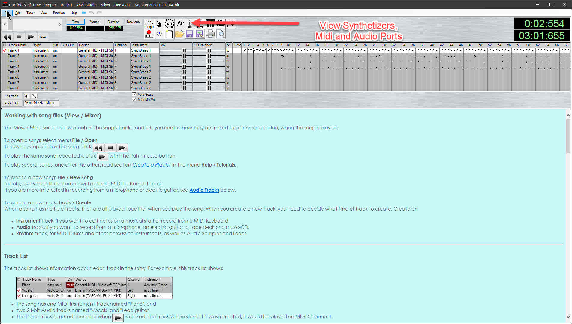Open a song with the folder icon
572x324 pixels.
coord(179,34)
